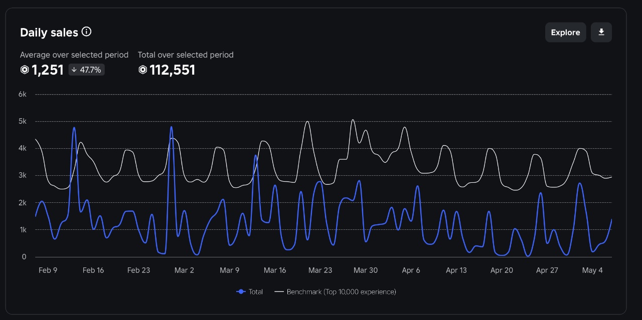Click the May 4 date label
This screenshot has width=642, height=320.
coord(592,270)
